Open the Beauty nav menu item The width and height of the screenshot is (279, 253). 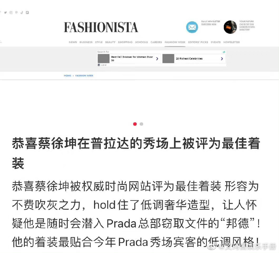click(110, 42)
